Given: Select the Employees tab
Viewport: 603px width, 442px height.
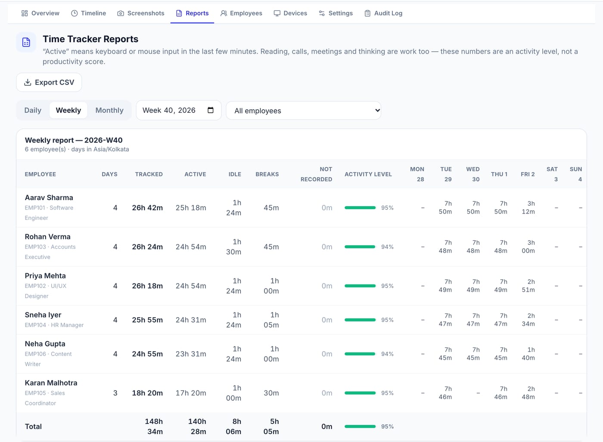Looking at the screenshot, I should (241, 13).
